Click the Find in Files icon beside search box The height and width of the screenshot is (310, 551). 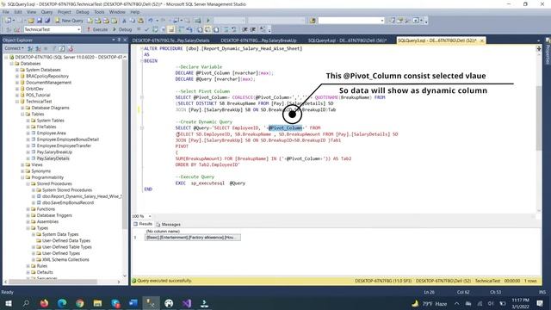tap(313, 21)
